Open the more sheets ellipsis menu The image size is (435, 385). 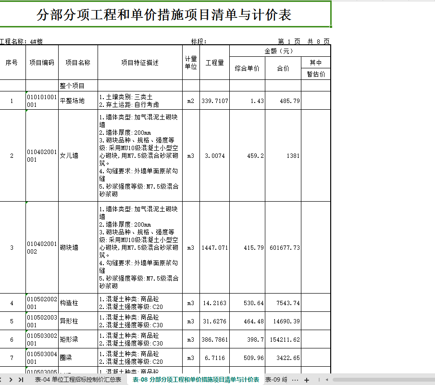[296, 380]
